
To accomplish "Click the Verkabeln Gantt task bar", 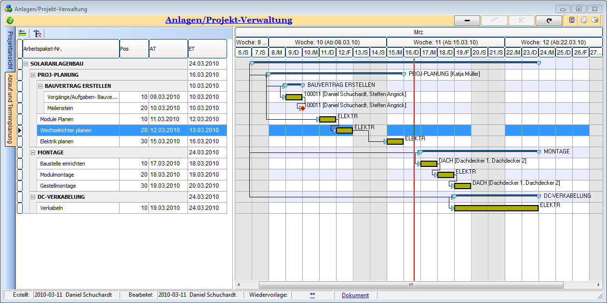I will (x=496, y=208).
